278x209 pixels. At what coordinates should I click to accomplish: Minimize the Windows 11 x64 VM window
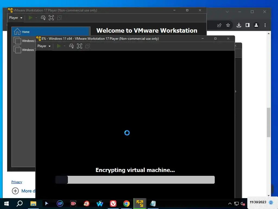point(203,39)
